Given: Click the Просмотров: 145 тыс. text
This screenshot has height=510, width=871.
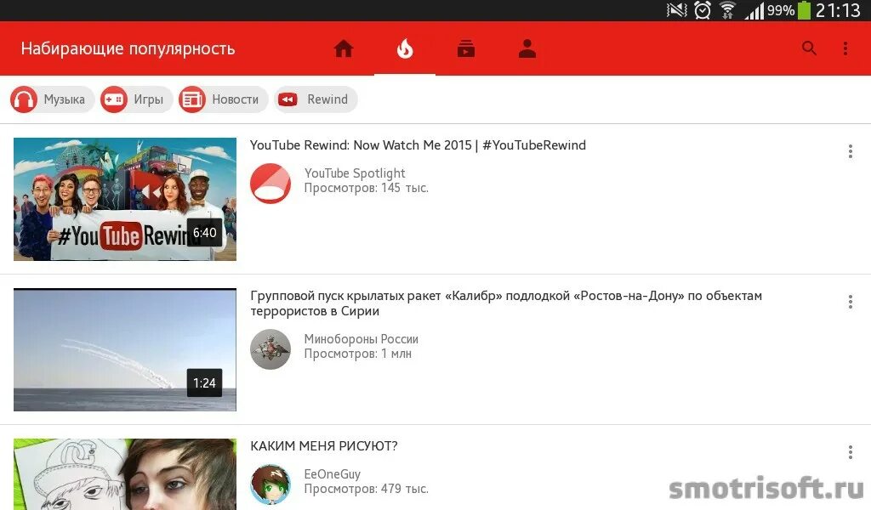Looking at the screenshot, I should tap(366, 188).
